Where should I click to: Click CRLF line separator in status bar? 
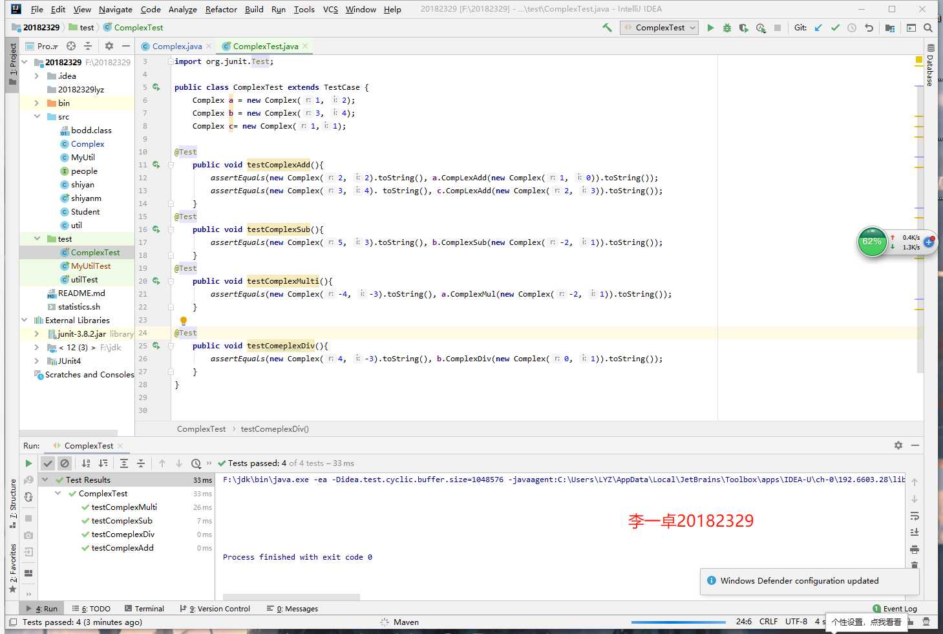768,622
